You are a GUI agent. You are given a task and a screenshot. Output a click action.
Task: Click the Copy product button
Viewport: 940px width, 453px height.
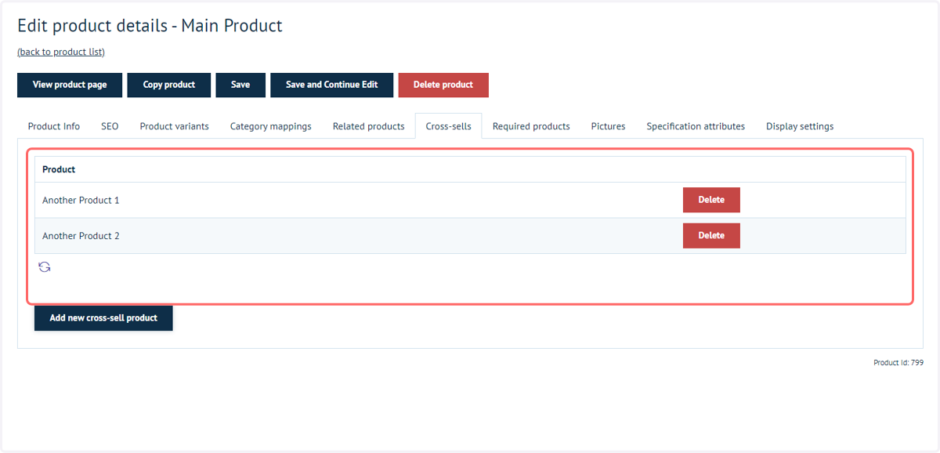coord(169,85)
